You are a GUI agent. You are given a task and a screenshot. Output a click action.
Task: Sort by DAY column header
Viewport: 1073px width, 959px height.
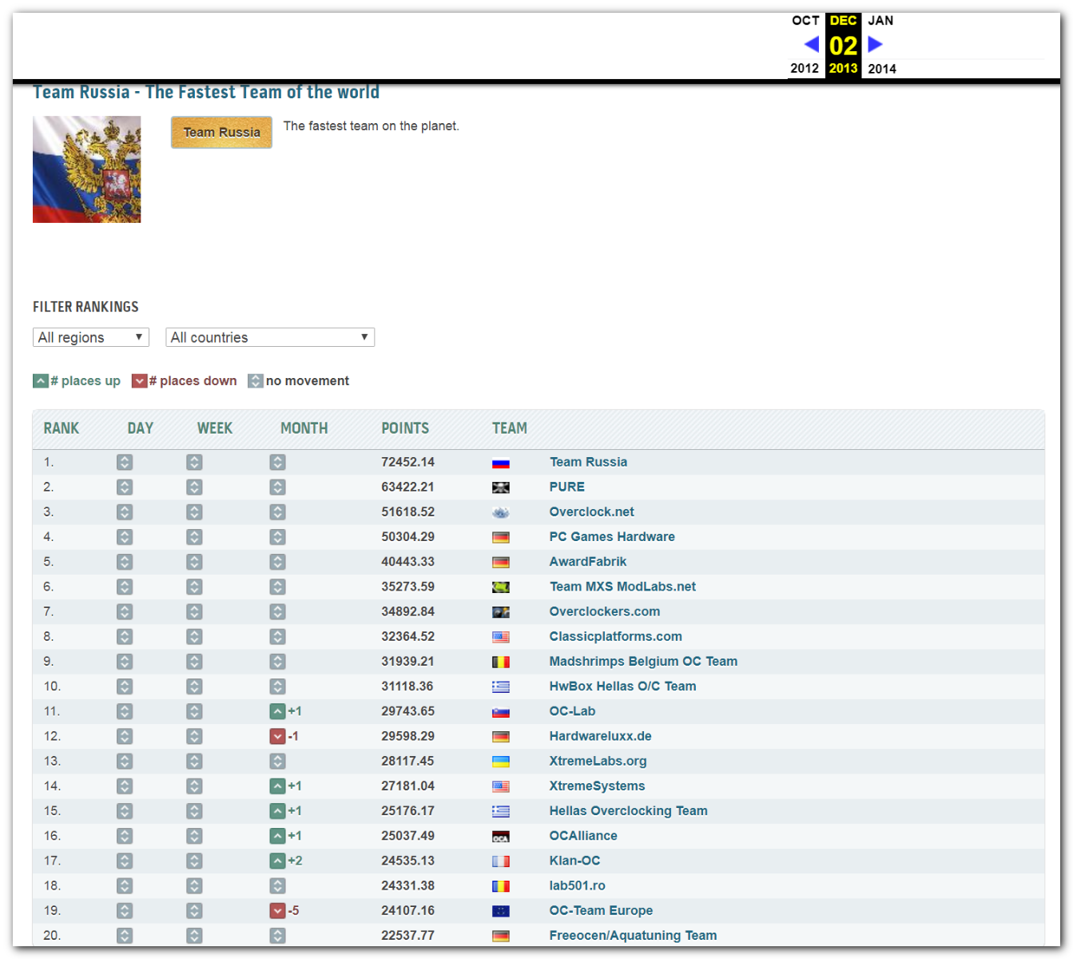(x=141, y=428)
